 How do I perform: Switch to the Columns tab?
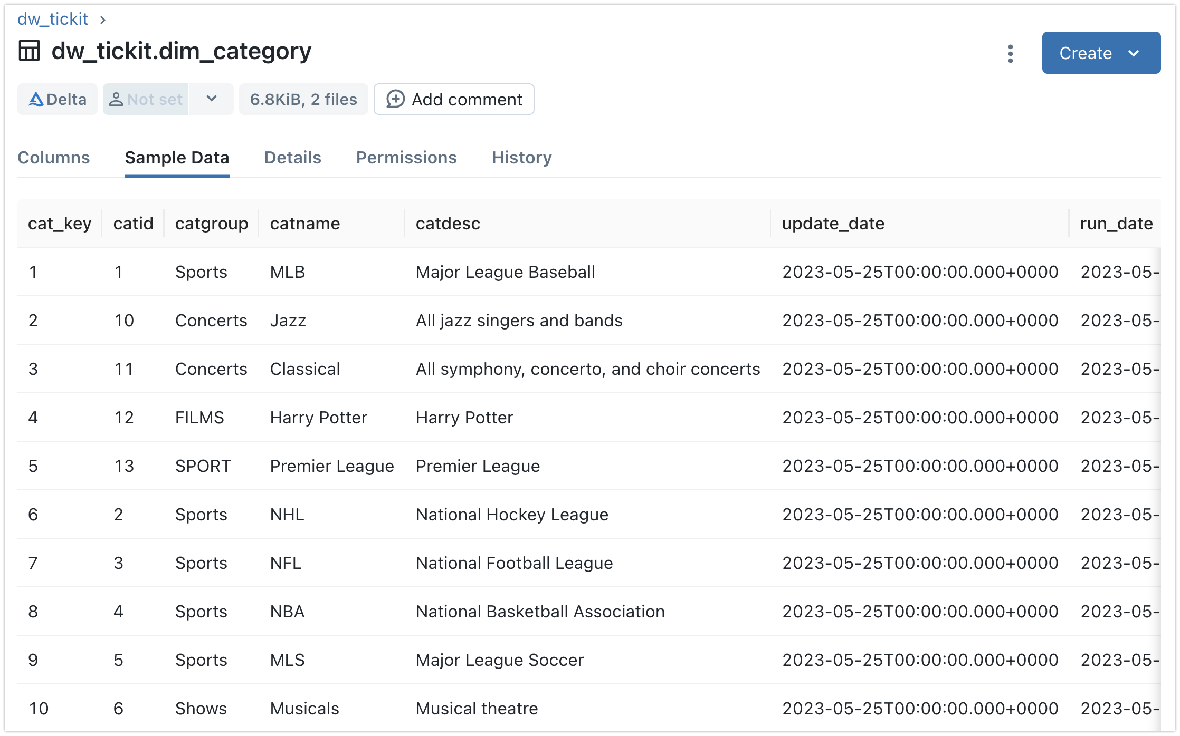tap(54, 157)
